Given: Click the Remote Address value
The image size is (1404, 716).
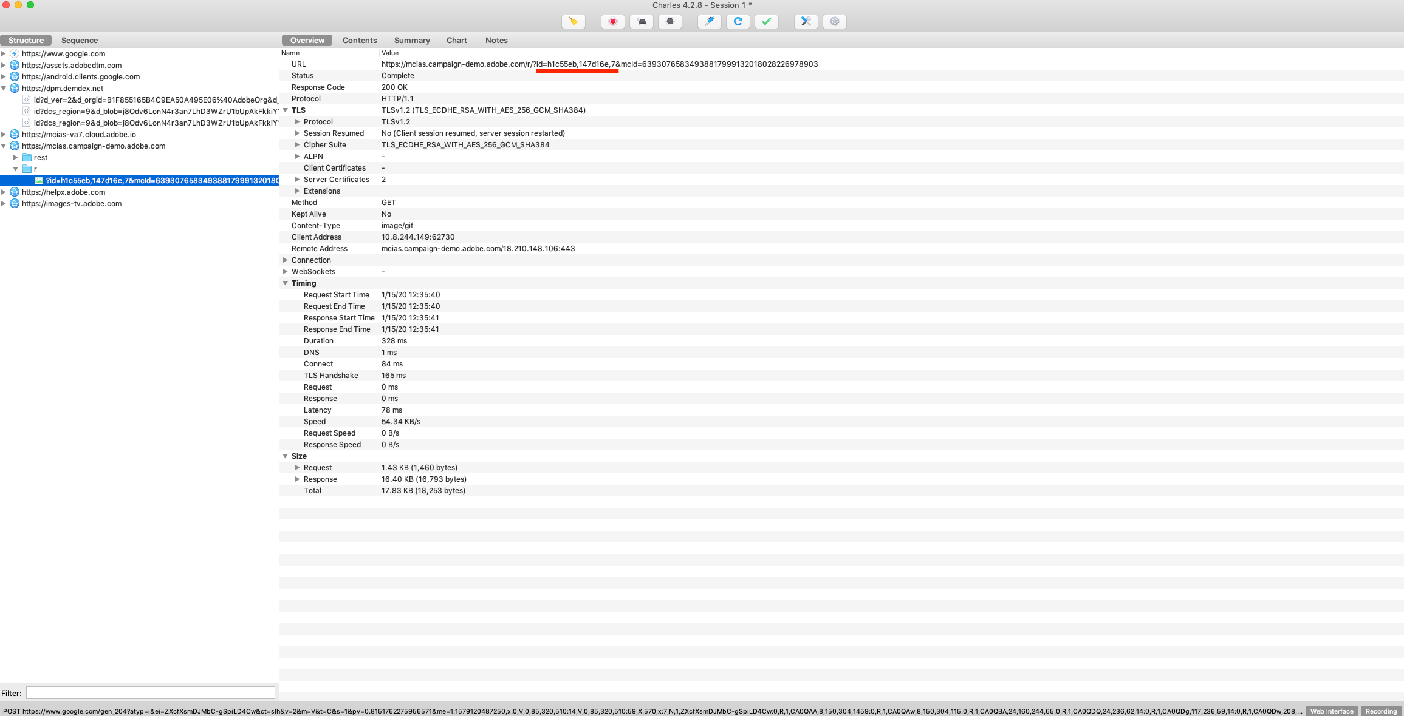Looking at the screenshot, I should coord(478,248).
